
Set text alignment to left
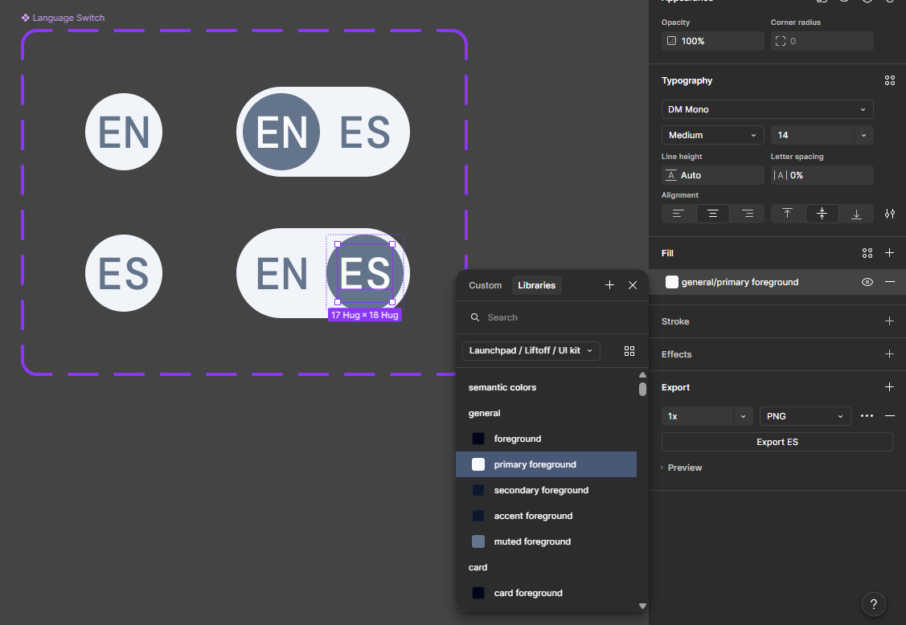678,214
